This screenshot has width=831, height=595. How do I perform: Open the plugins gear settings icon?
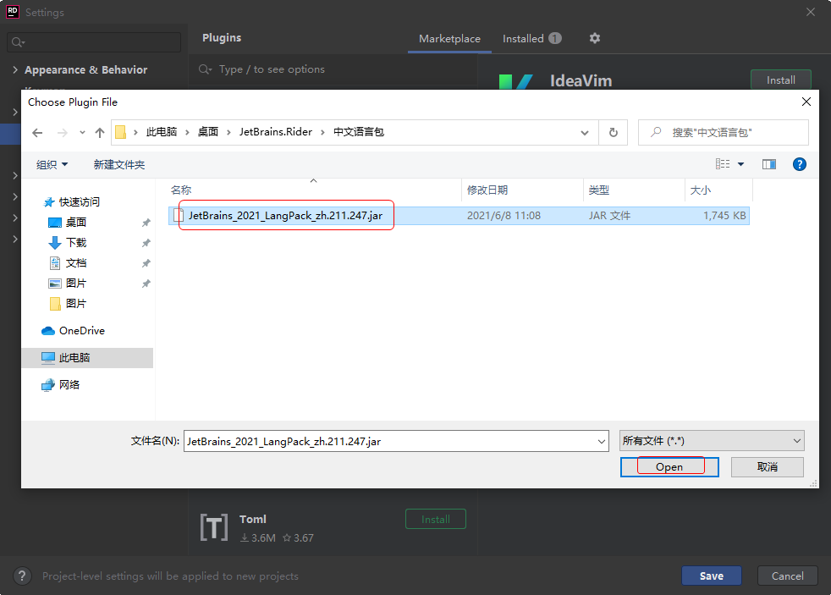(595, 38)
